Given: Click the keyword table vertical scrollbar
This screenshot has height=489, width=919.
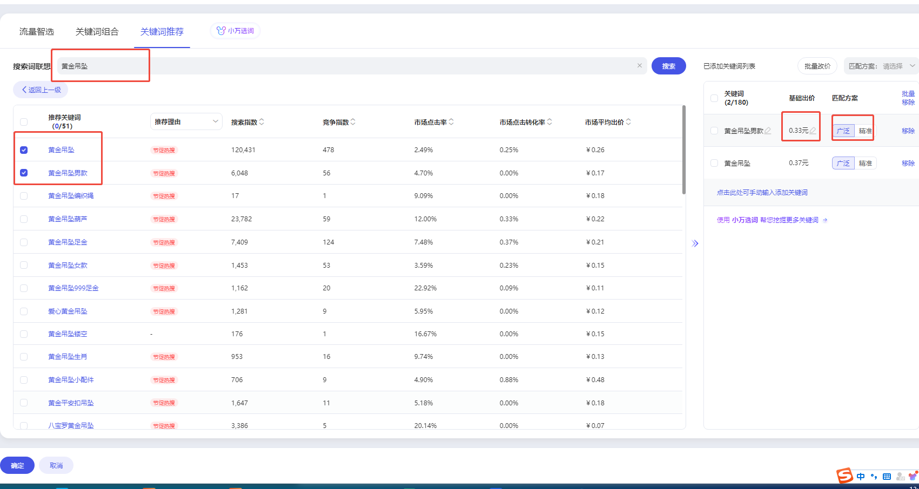Looking at the screenshot, I should point(684,151).
